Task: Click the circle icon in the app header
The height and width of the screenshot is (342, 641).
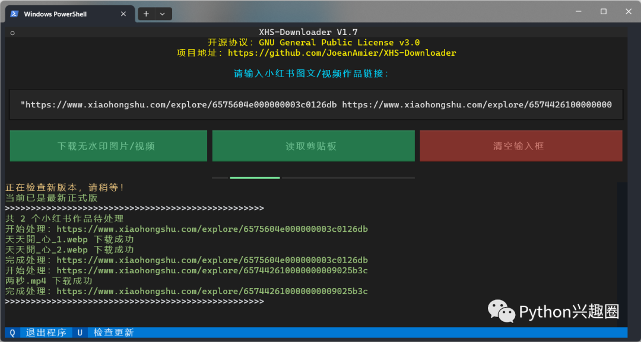Action: (x=12, y=33)
